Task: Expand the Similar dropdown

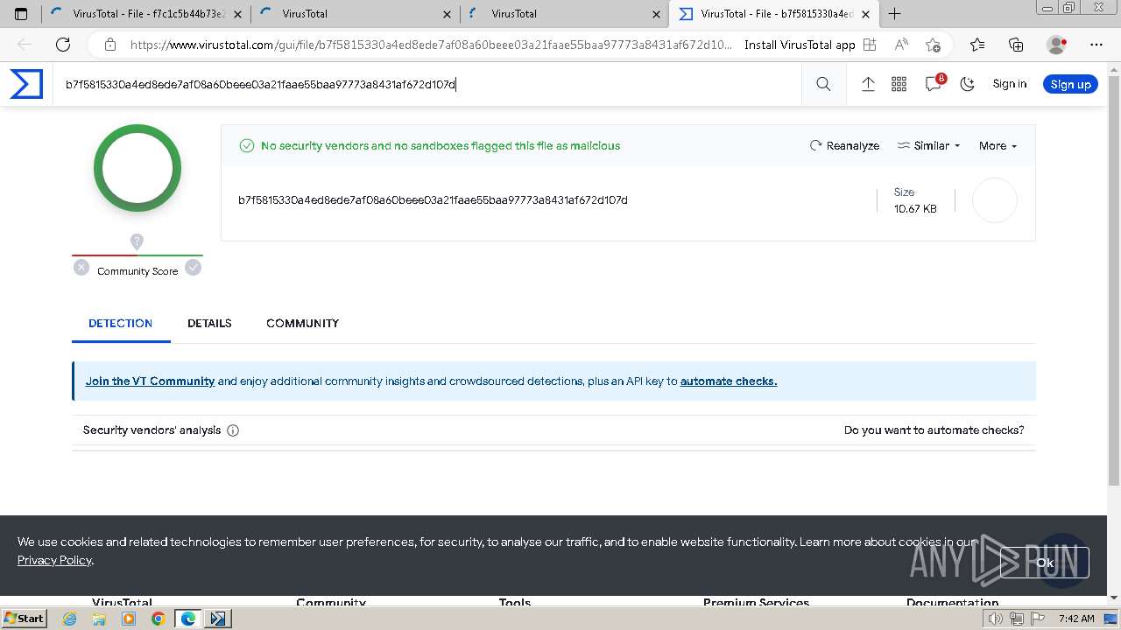Action: coord(929,145)
